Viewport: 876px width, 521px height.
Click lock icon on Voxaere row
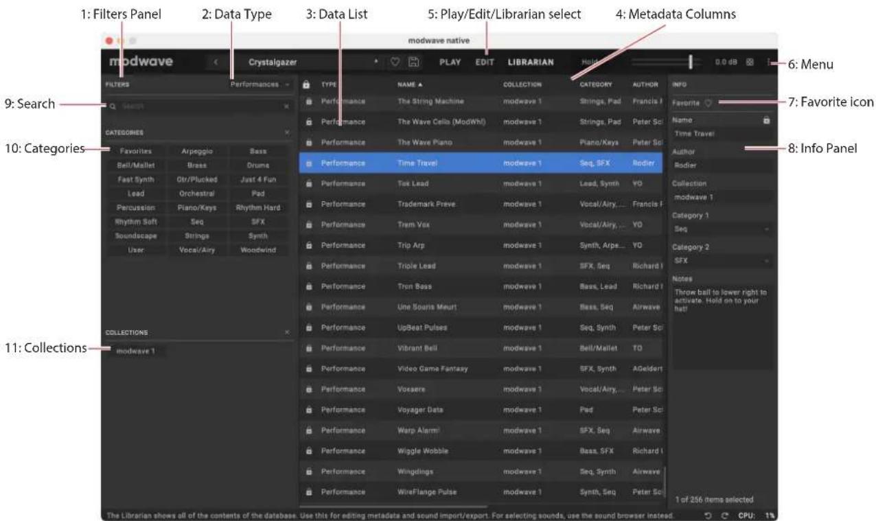[x=308, y=389]
